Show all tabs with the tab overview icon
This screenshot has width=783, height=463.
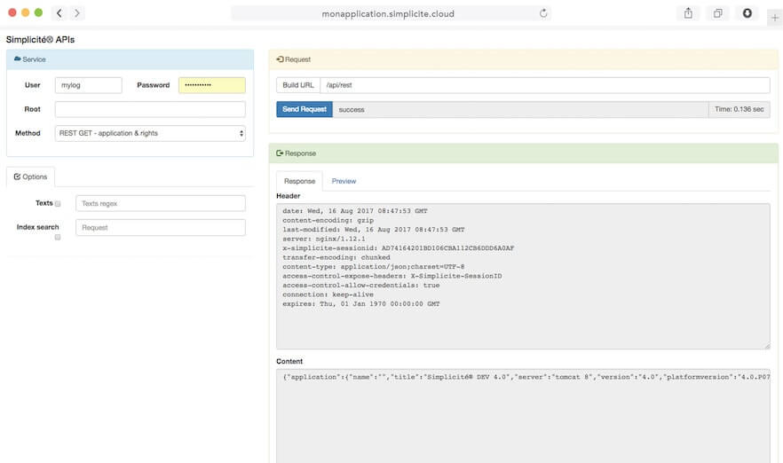pyautogui.click(x=717, y=13)
